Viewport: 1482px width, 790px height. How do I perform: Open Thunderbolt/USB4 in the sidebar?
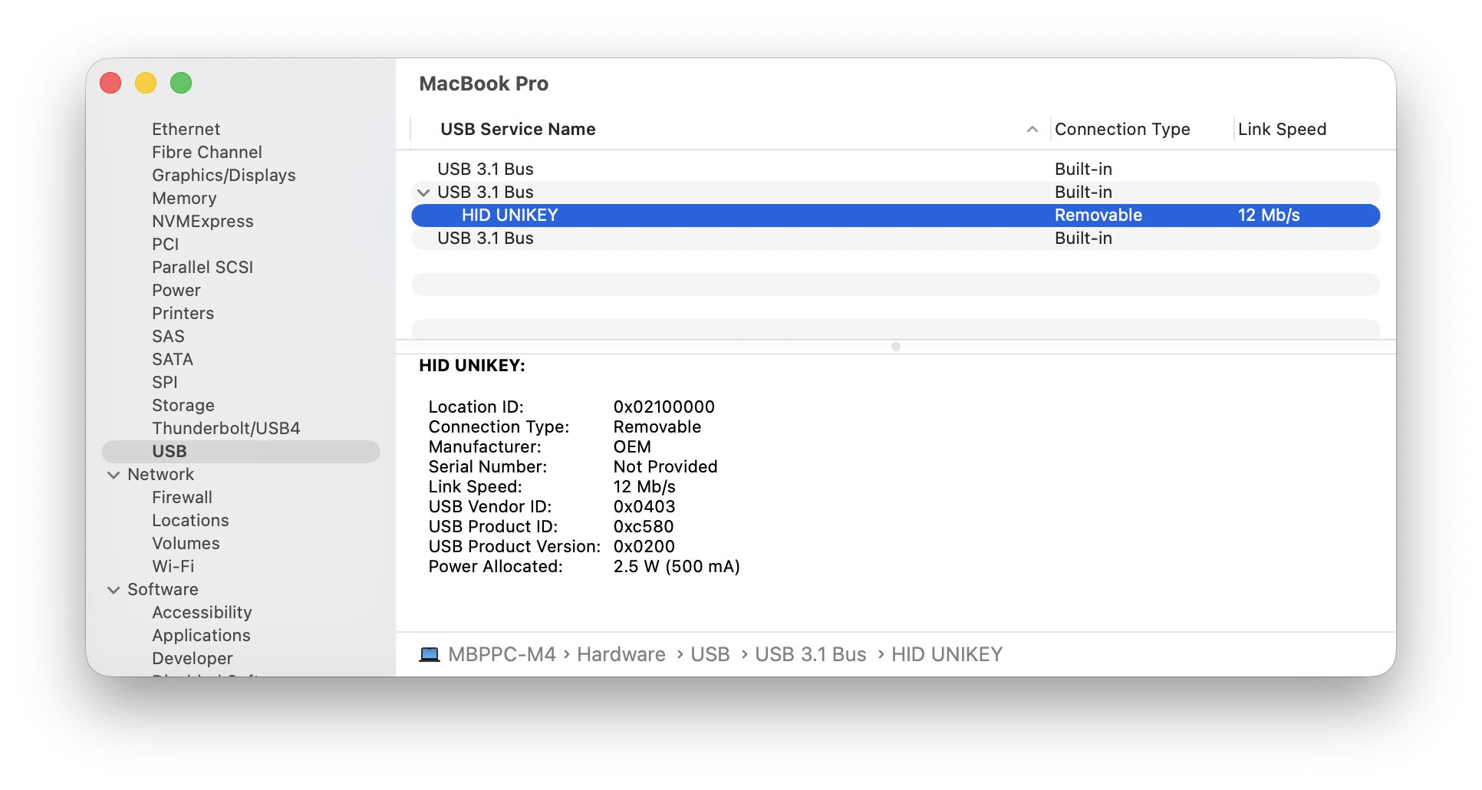tap(226, 428)
